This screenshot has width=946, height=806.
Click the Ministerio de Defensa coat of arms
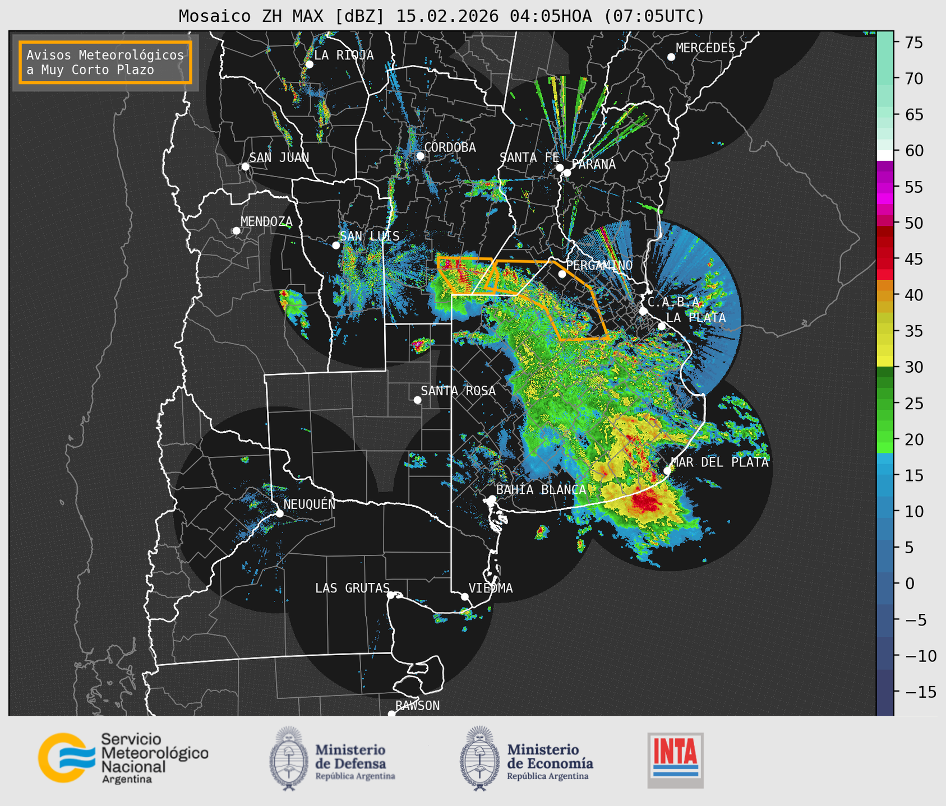tap(289, 758)
